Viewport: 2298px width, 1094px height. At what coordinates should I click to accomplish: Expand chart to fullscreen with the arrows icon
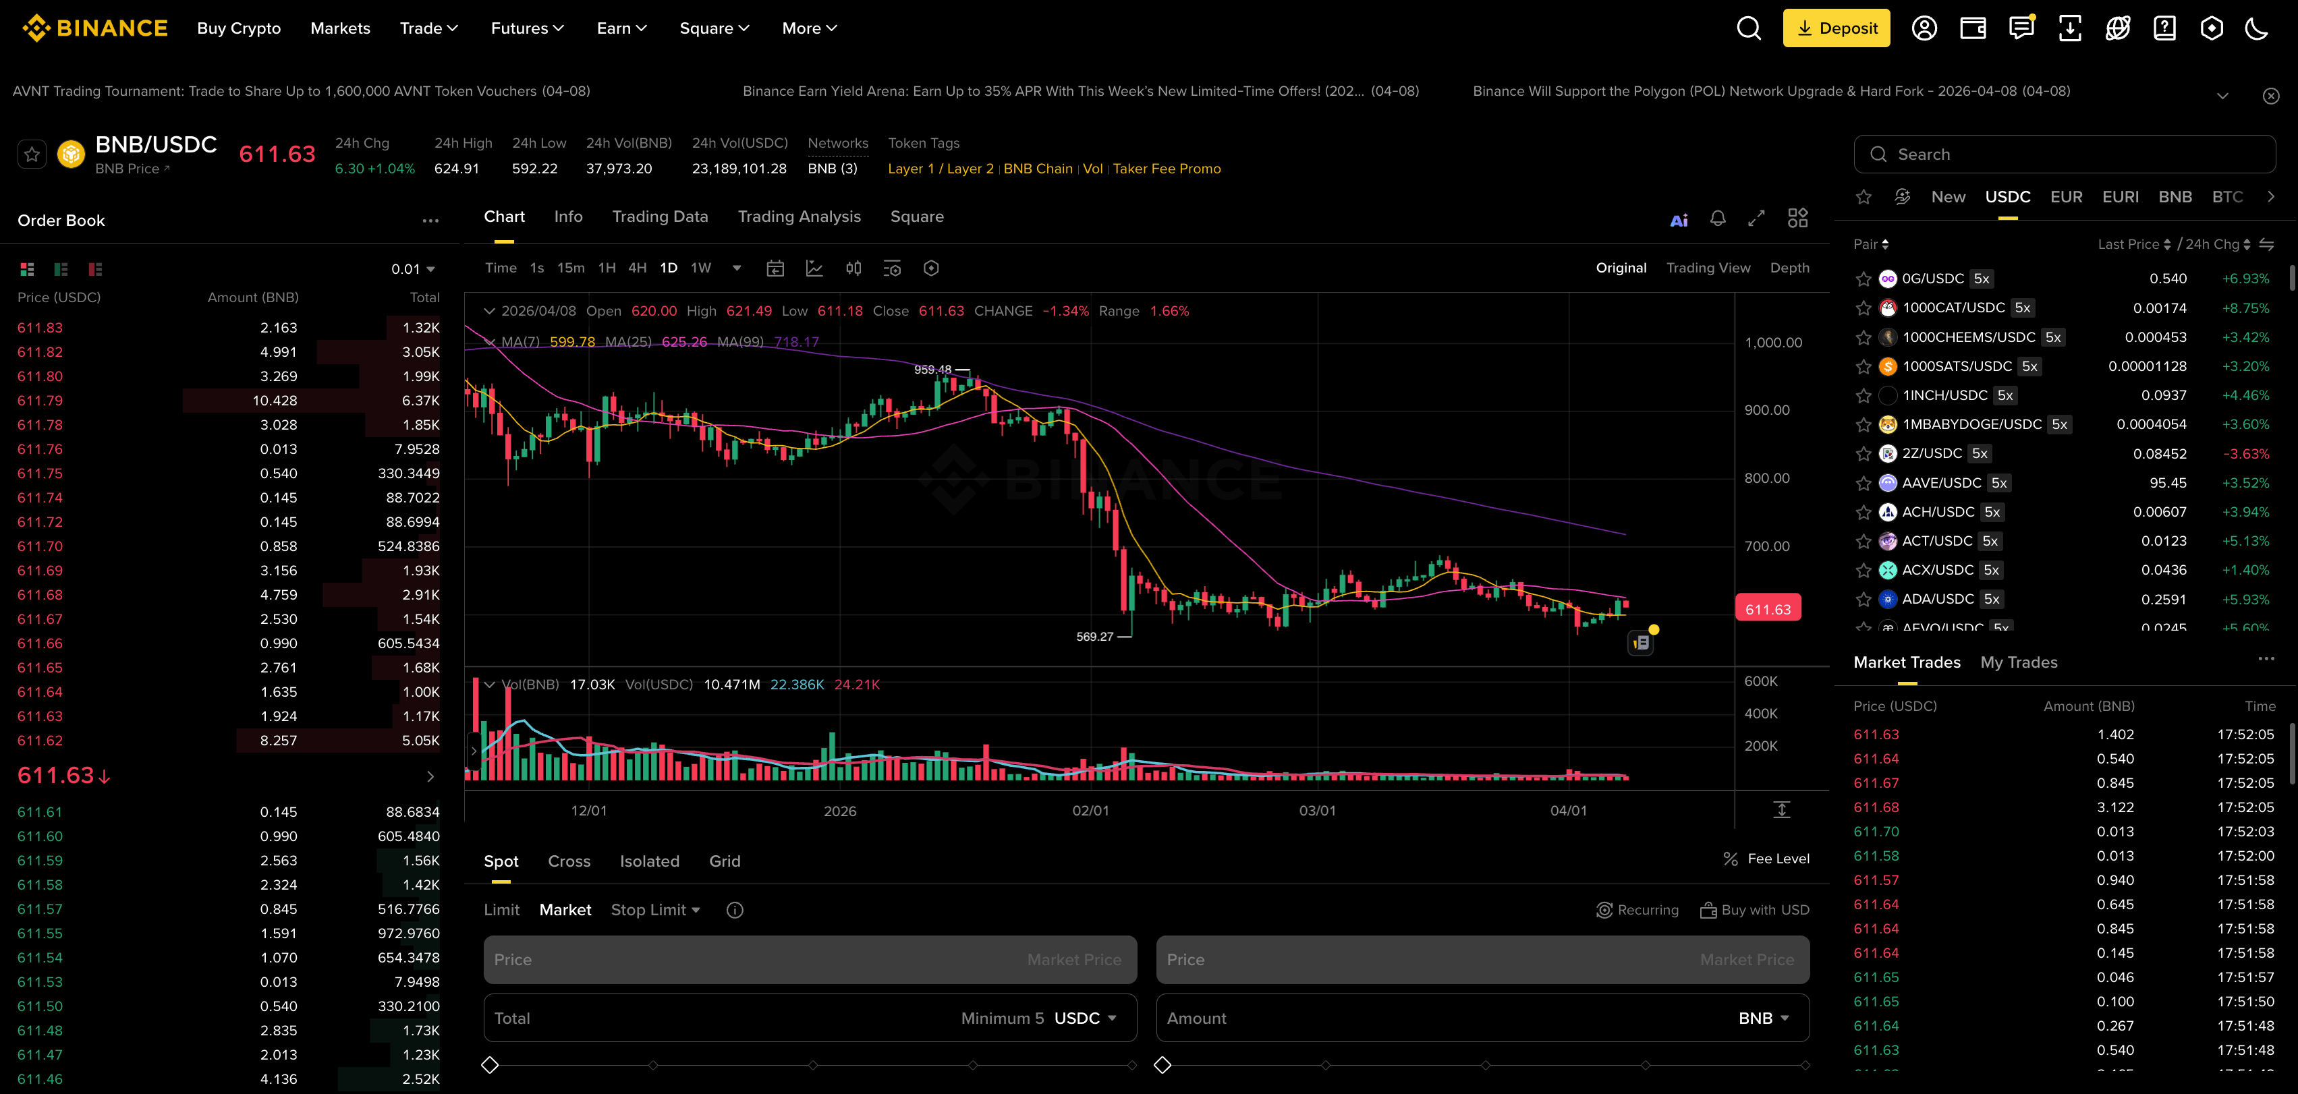click(1756, 219)
